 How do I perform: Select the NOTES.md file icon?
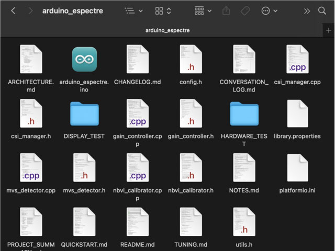[244, 167]
